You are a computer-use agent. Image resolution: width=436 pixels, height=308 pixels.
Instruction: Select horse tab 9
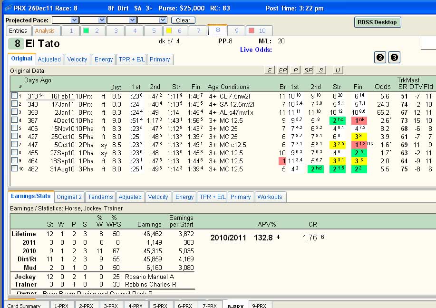[237, 30]
